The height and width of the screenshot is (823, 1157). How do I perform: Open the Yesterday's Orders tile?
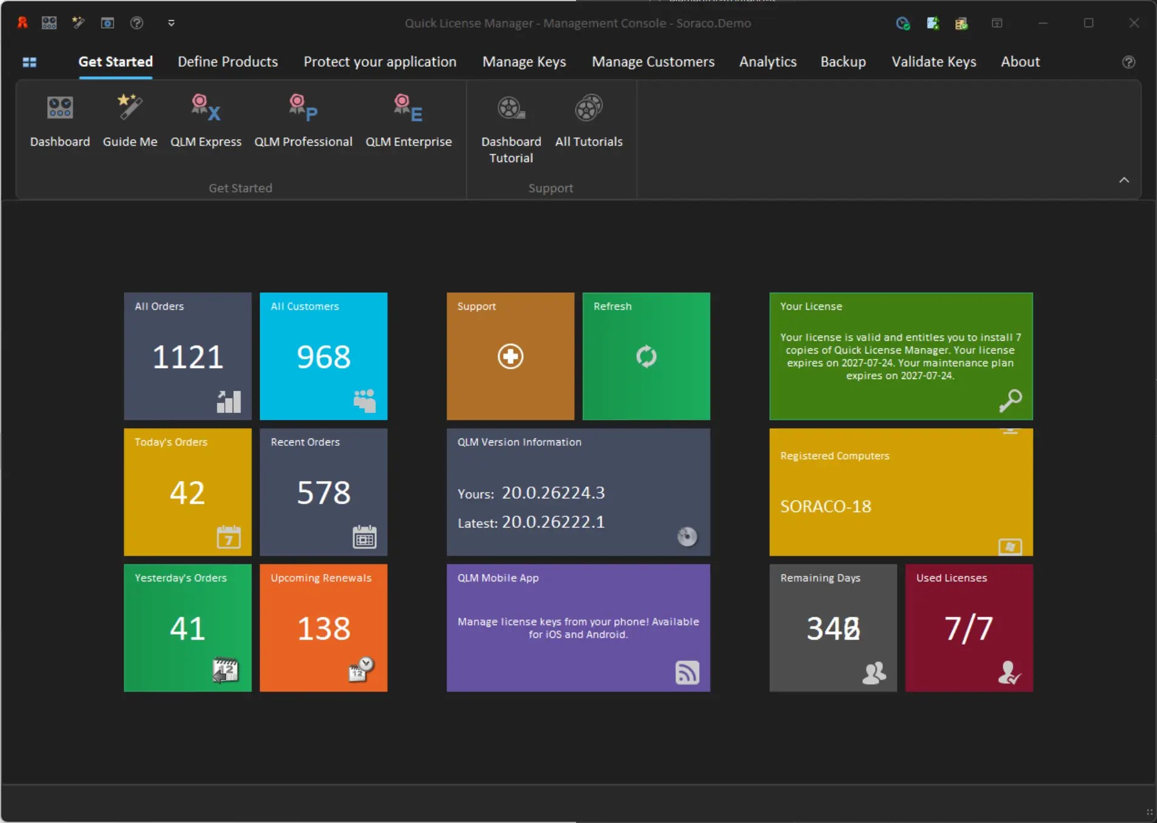pyautogui.click(x=188, y=628)
